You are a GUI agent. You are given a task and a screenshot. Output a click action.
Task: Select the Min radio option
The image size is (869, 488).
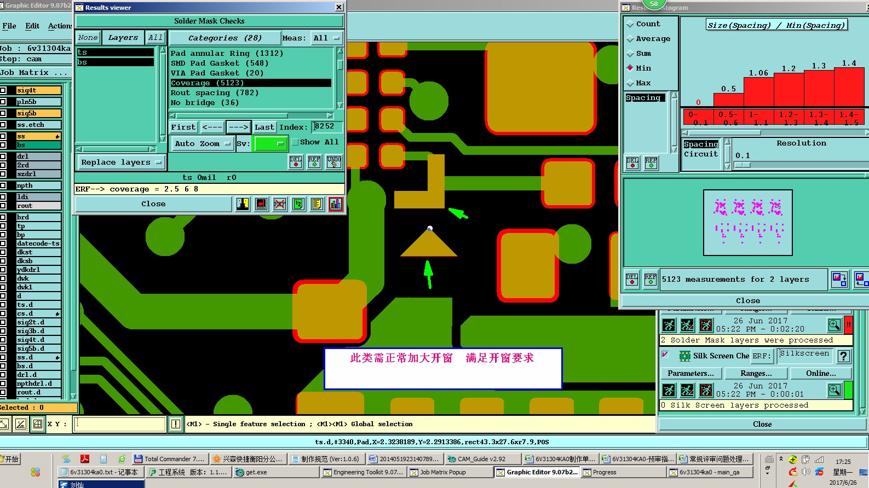630,68
